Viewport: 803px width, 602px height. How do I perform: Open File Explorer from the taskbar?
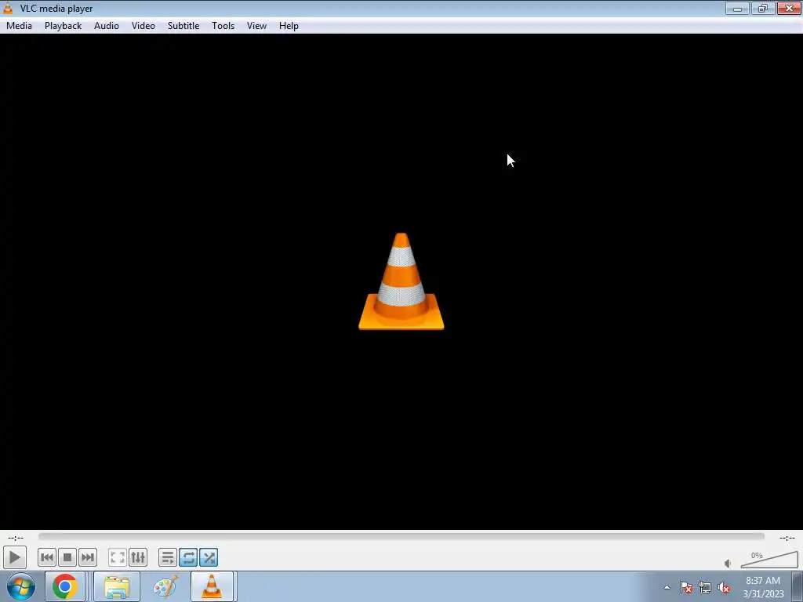(117, 586)
